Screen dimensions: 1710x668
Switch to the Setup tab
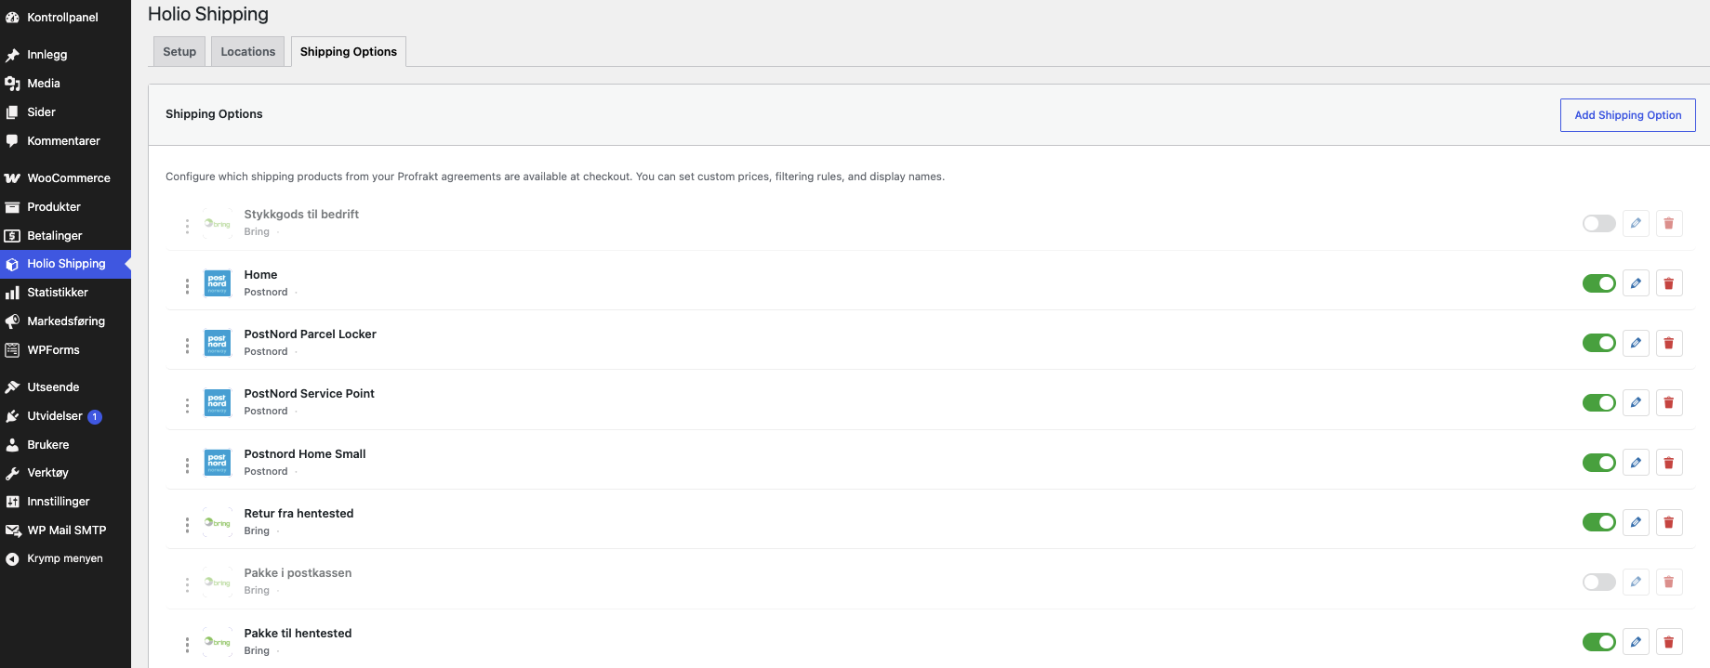point(179,52)
